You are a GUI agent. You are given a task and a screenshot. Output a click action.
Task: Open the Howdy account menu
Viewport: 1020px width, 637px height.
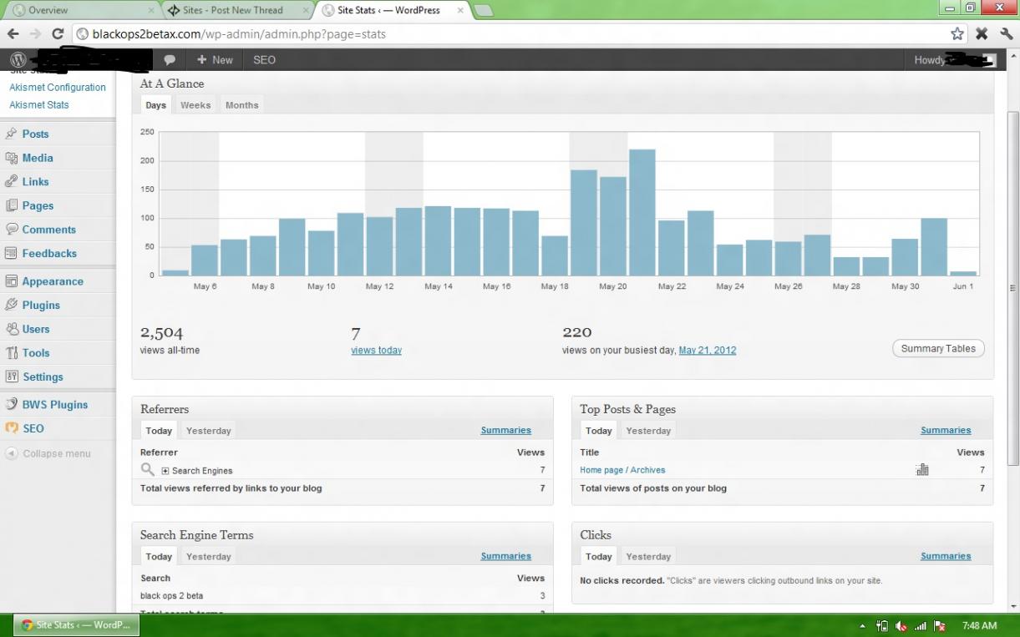(x=954, y=60)
